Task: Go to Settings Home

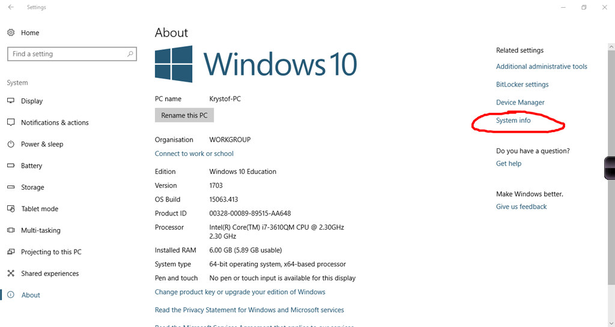Action: tap(30, 32)
